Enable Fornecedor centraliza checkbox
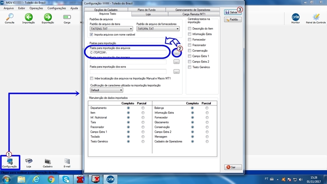Screen dimensions: 327x184 (x=189, y=39)
